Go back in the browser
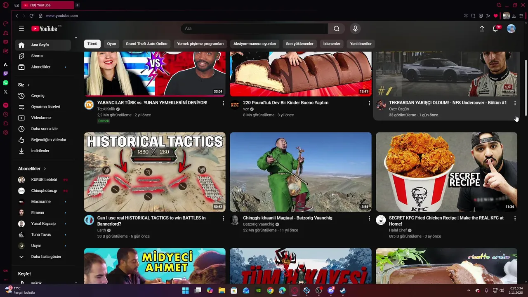Viewport: 528px width, 297px height. click(x=16, y=16)
